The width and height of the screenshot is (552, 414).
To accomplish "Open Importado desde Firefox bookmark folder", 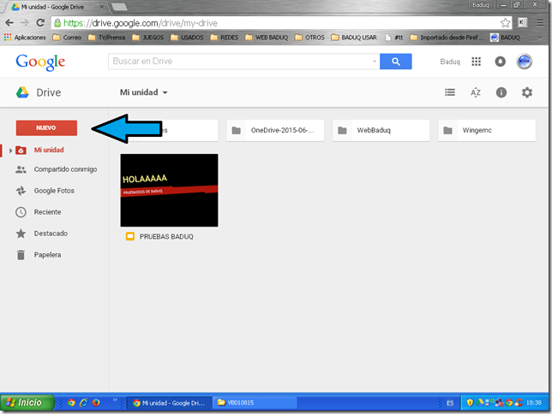I will [x=447, y=38].
